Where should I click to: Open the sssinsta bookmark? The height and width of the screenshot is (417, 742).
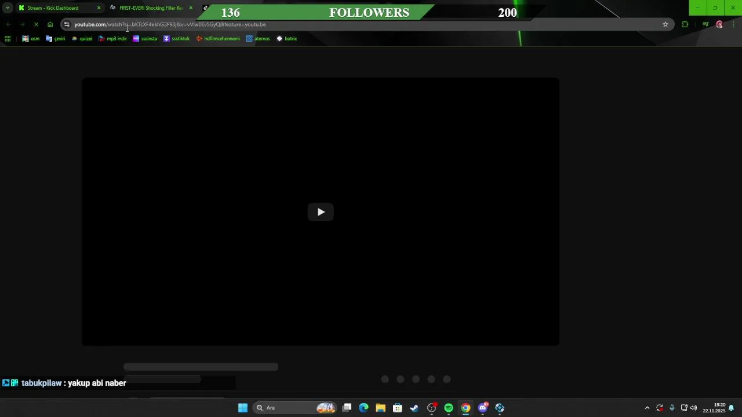(x=145, y=39)
